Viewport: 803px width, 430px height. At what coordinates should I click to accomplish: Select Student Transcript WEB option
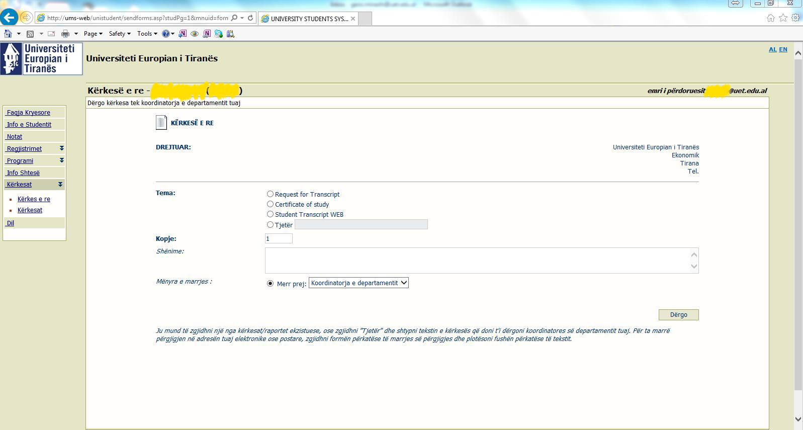pyautogui.click(x=270, y=214)
